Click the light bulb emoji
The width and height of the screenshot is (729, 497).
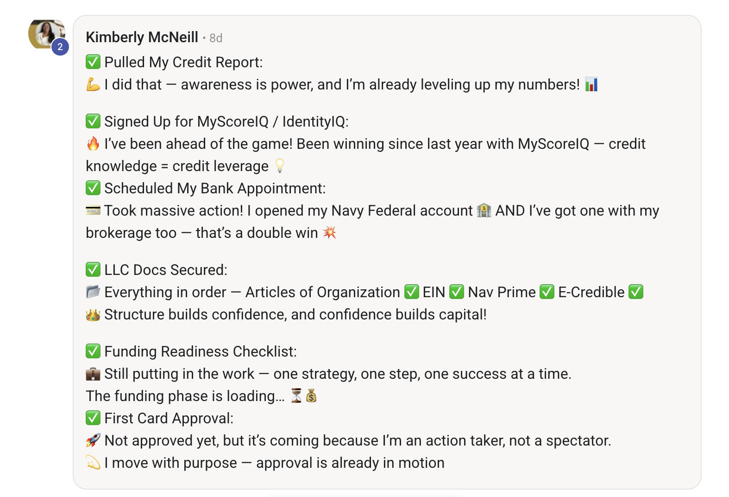click(280, 166)
